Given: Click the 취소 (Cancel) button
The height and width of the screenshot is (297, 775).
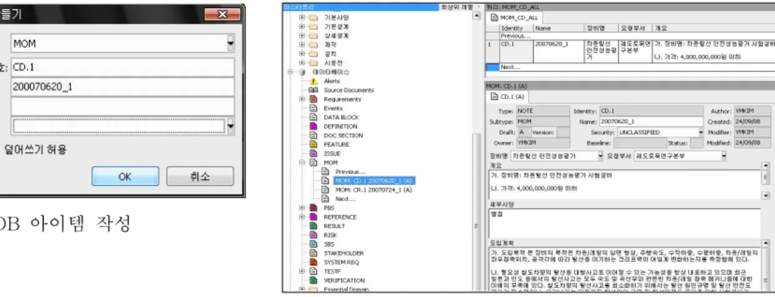Looking at the screenshot, I should click(x=199, y=176).
